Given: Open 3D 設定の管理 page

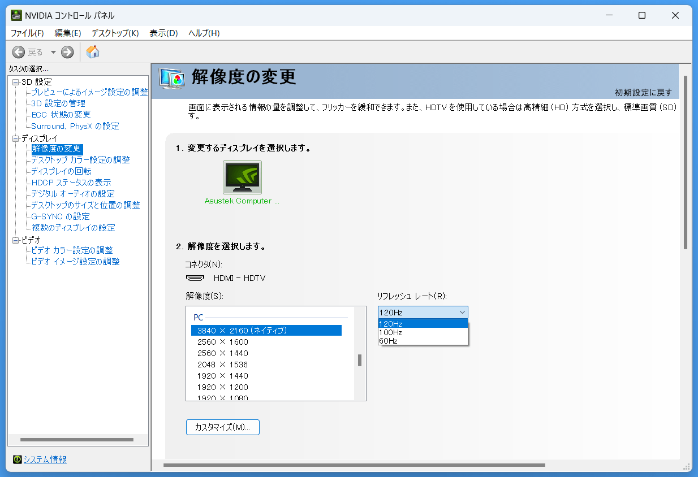Looking at the screenshot, I should (x=58, y=103).
